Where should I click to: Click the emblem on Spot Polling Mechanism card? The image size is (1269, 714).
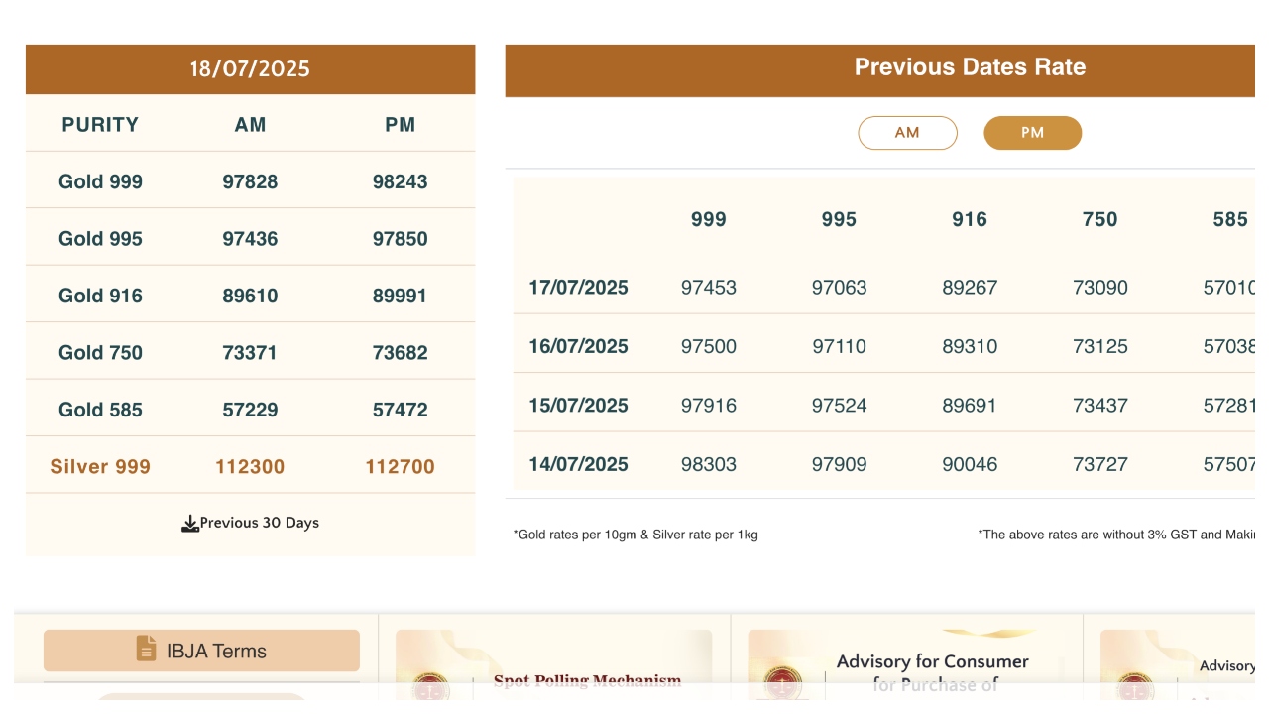pyautogui.click(x=430, y=686)
